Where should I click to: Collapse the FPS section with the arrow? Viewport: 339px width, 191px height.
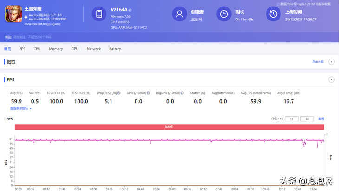point(331,80)
